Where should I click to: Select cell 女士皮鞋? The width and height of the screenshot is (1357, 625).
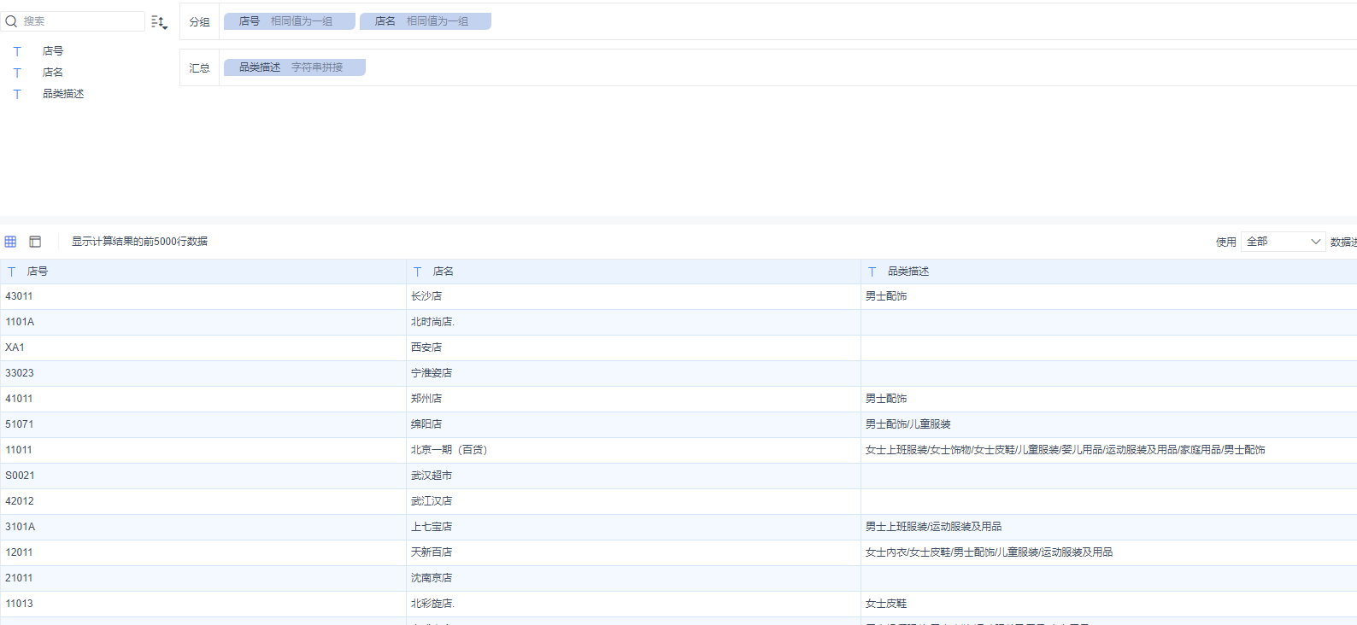1109,604
